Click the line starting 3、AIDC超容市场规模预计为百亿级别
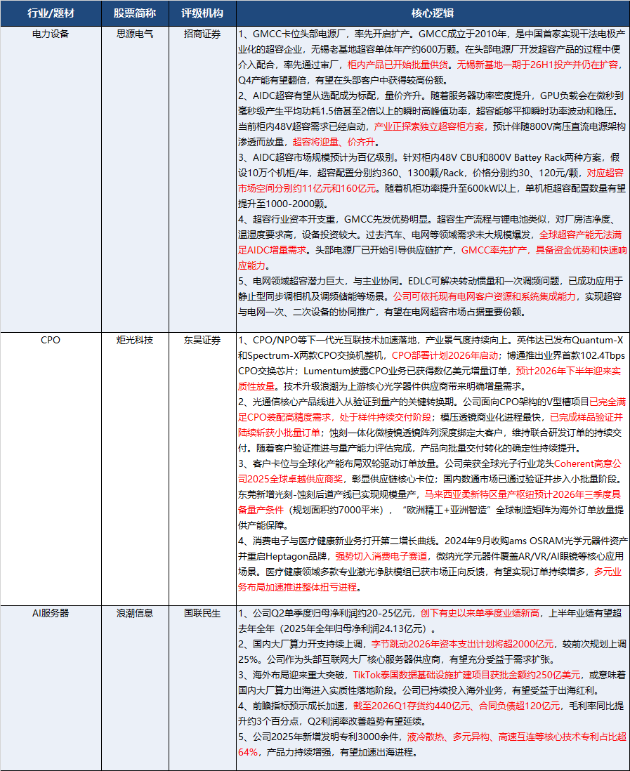This screenshot has height=771, width=630. click(429, 158)
